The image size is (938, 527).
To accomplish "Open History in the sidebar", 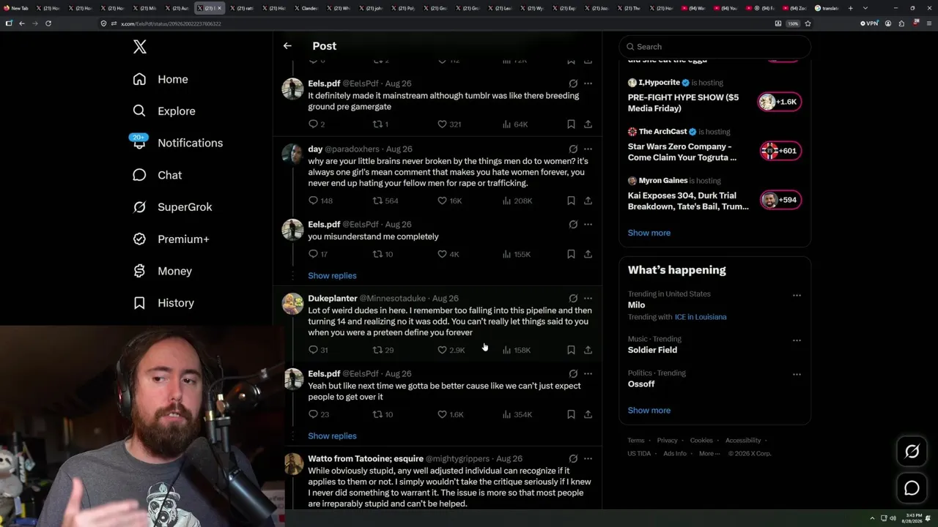I will coord(163,303).
